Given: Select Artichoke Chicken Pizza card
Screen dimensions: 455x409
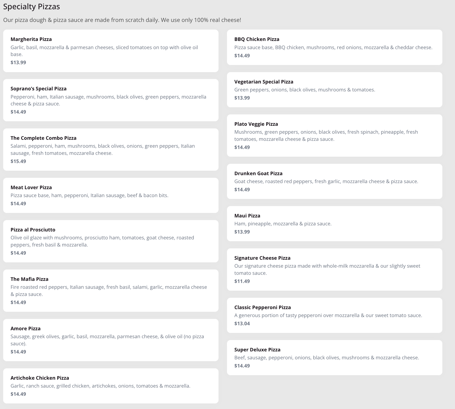Looking at the screenshot, I should coord(111,386).
